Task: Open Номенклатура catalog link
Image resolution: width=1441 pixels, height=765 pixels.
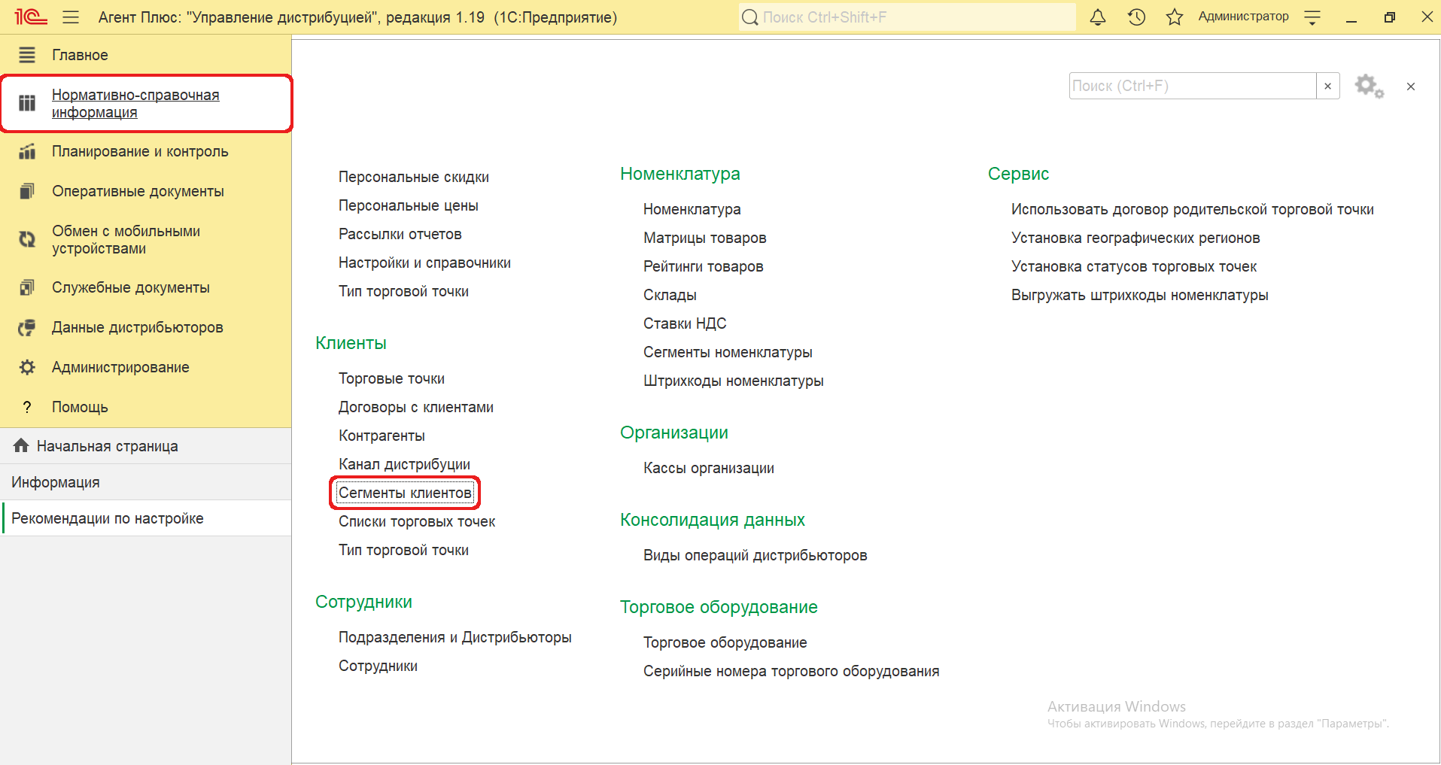Action: click(692, 209)
